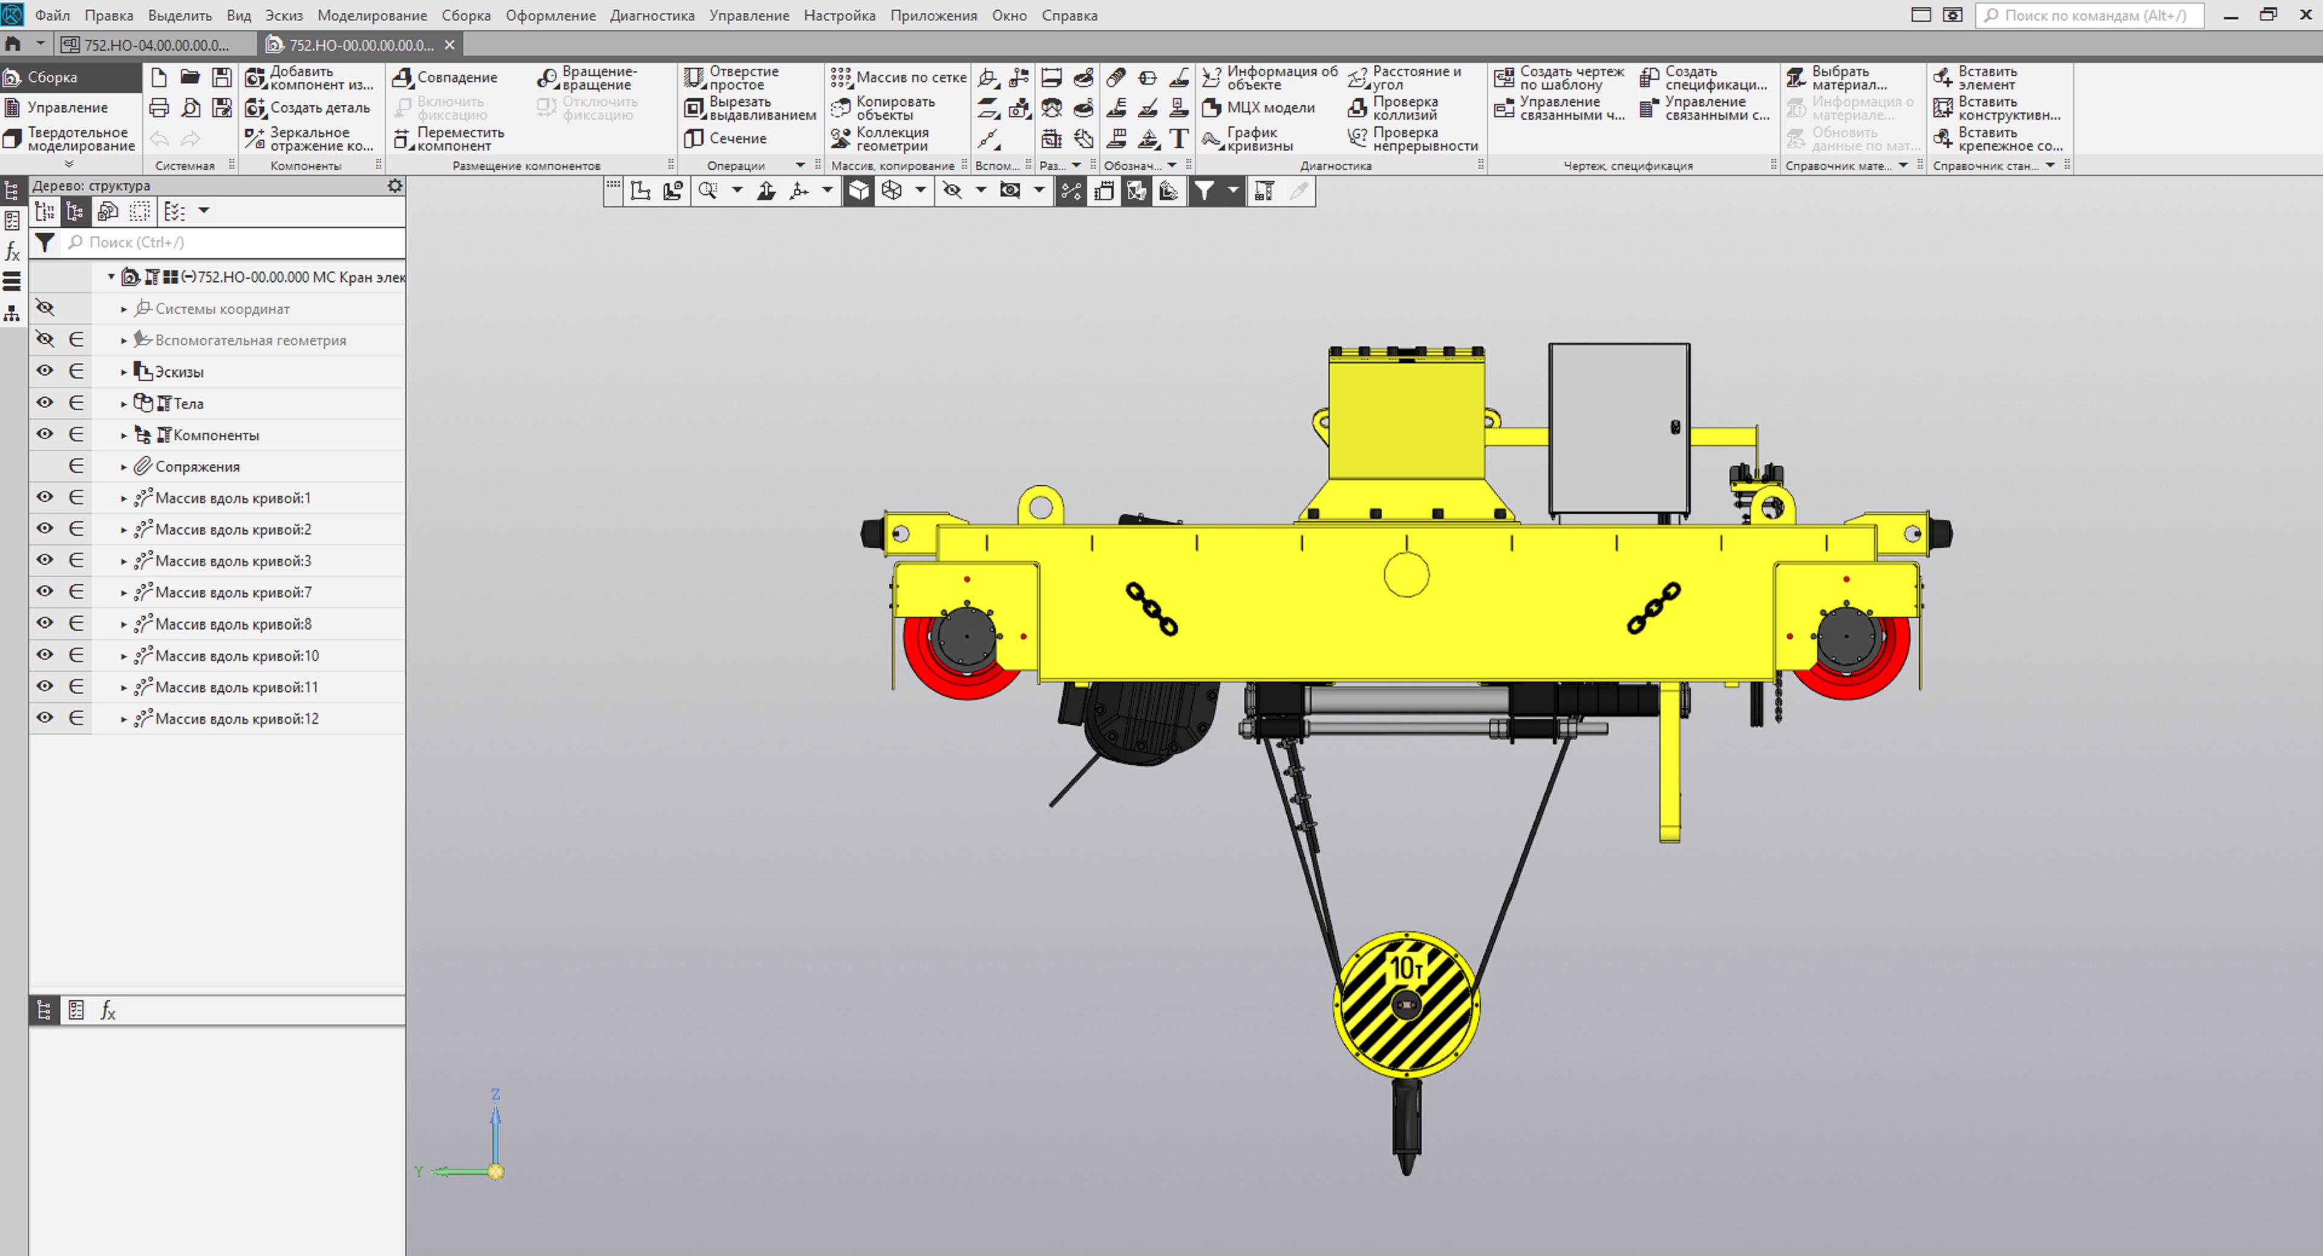Launch Проверка коллизий collision check
The image size is (2323, 1256).
1357,108
